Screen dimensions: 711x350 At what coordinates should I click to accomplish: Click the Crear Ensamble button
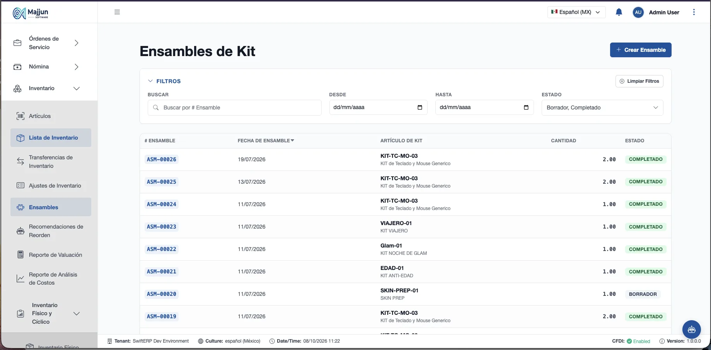[x=641, y=50]
